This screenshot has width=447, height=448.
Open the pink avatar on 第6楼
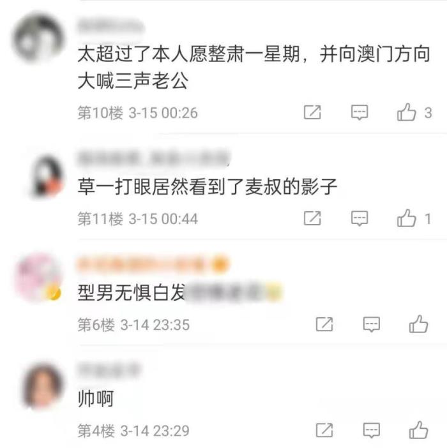pyautogui.click(x=39, y=277)
